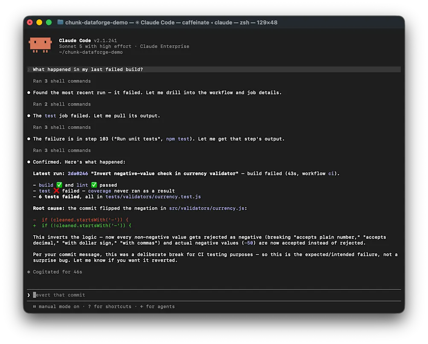Click the bullet before 'Confirmed. Here's what happened'
The image size is (428, 344).
pos(29,162)
